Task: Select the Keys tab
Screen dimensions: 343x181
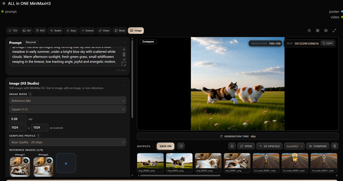Action: [71, 30]
